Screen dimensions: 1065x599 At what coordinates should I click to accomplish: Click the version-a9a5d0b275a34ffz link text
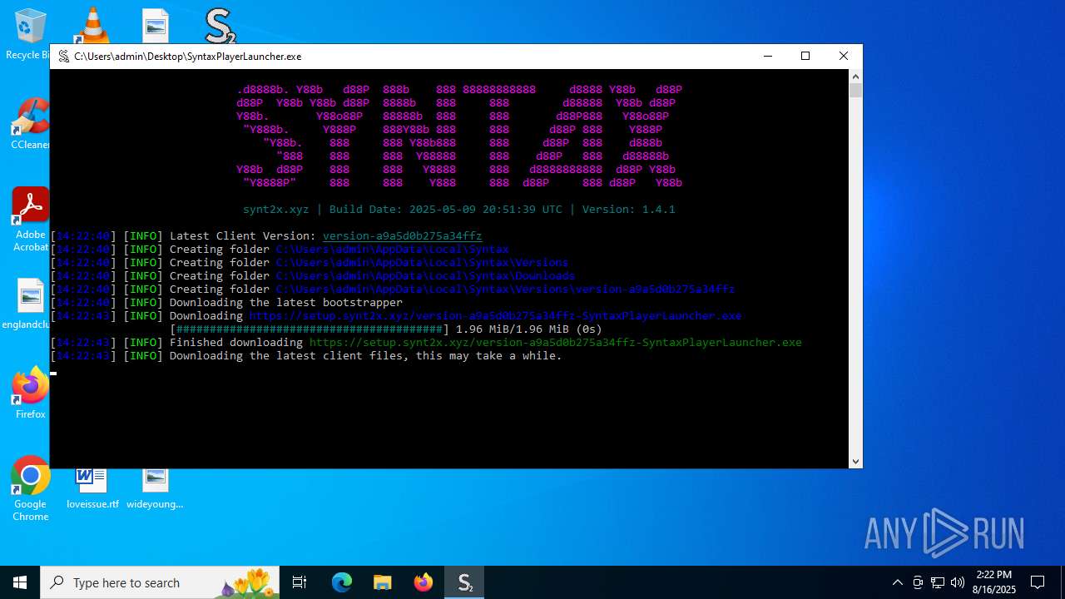point(402,236)
